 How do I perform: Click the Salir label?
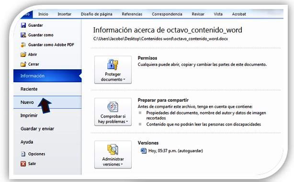click(x=32, y=164)
